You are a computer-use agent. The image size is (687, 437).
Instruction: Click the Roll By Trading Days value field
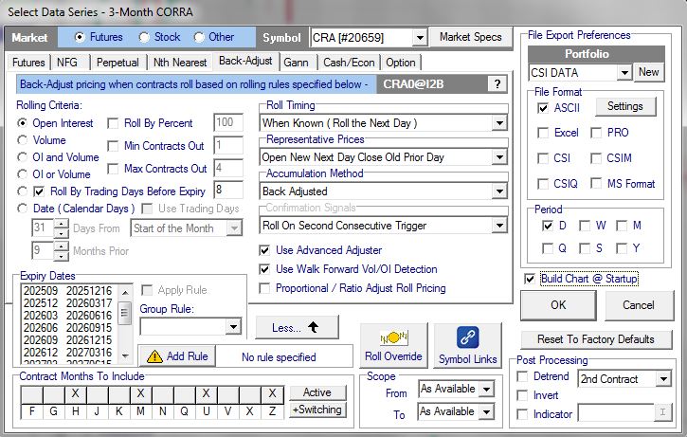click(x=227, y=191)
